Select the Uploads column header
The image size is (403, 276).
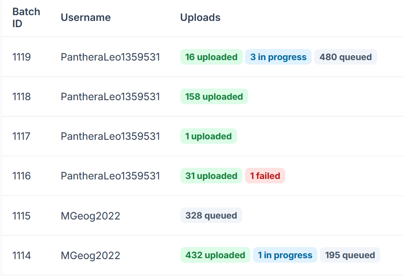click(x=200, y=18)
